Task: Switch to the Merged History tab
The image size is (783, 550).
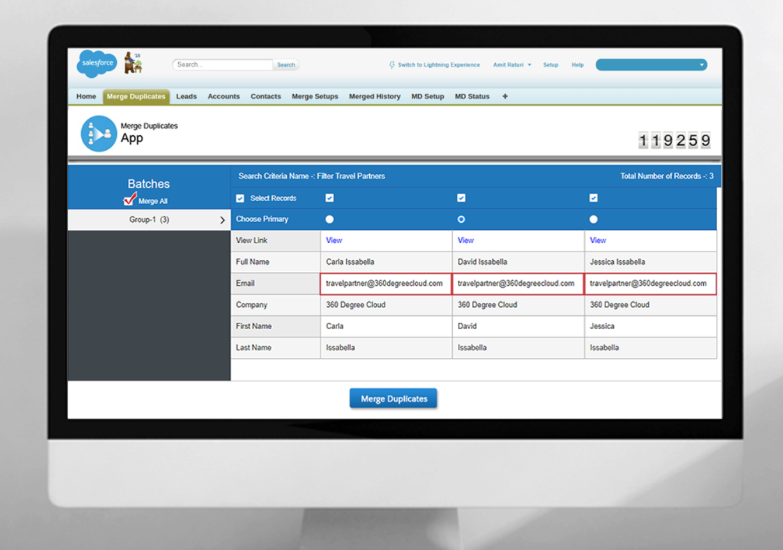Action: (x=374, y=96)
